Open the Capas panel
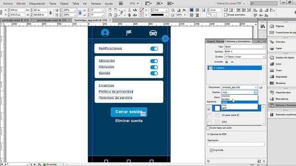Viewport: 296px width, 166px height. click(x=276, y=48)
